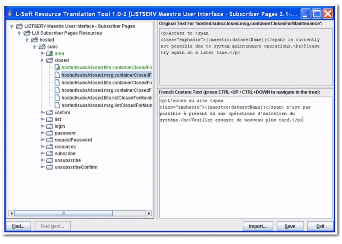Click the password folder icon
Viewport: 342px width, 244px height.
click(50, 133)
